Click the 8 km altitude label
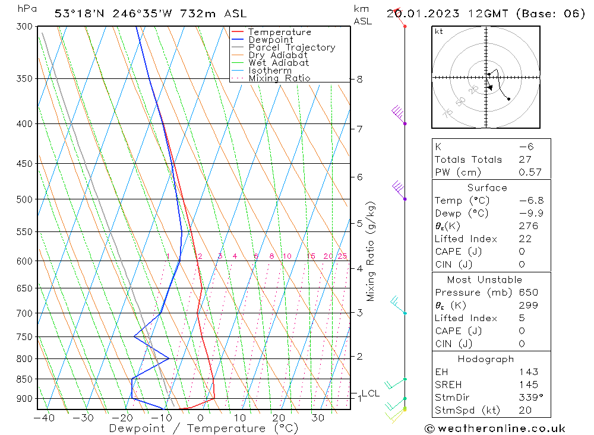Image resolution: width=594 pixels, height=435 pixels. [359, 80]
